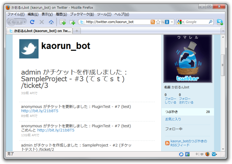Open the address bar history dropdown
This screenshot has width=232, height=164.
172,22
